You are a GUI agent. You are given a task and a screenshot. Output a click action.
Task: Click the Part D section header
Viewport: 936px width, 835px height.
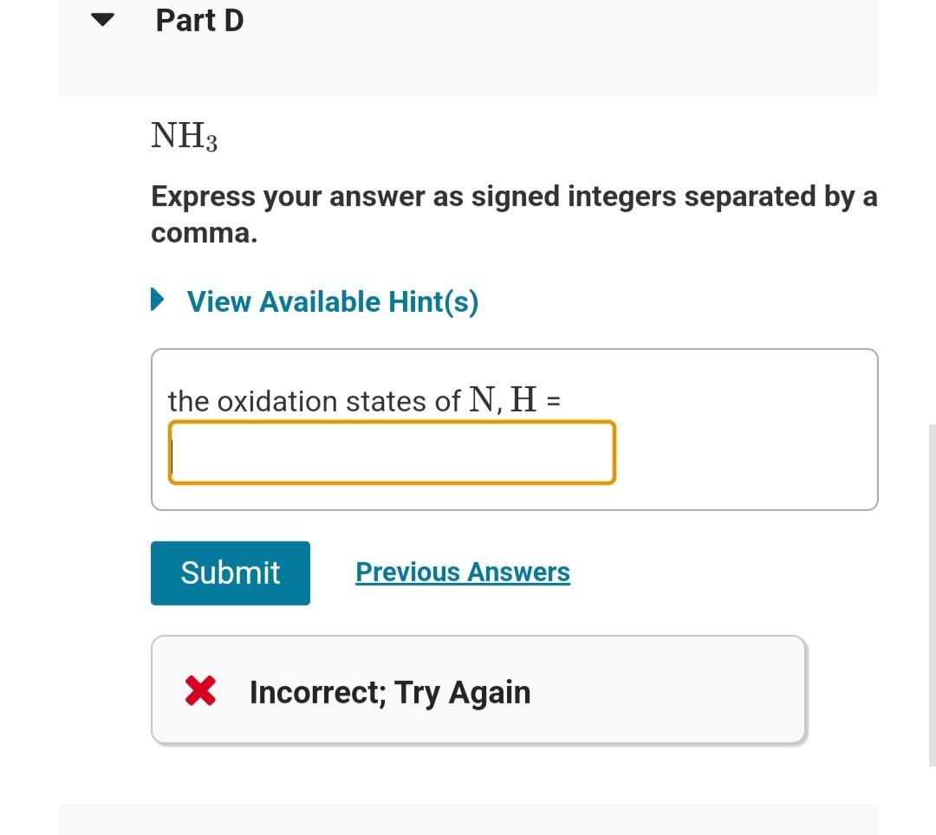point(199,20)
